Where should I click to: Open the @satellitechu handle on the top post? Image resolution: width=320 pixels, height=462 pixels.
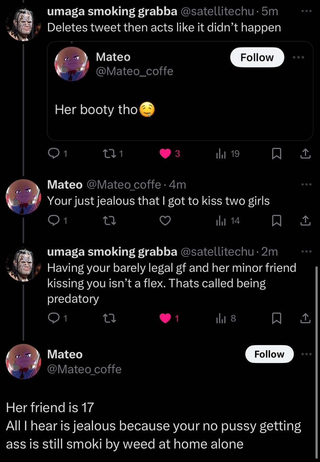point(217,11)
